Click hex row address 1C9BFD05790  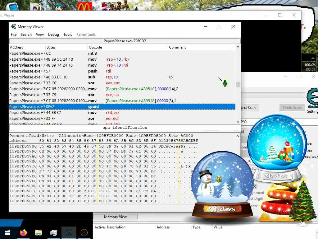click(23, 151)
